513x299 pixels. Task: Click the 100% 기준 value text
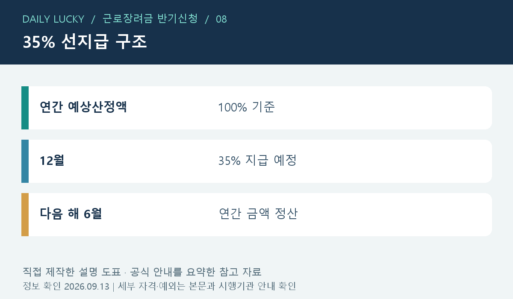[246, 107]
